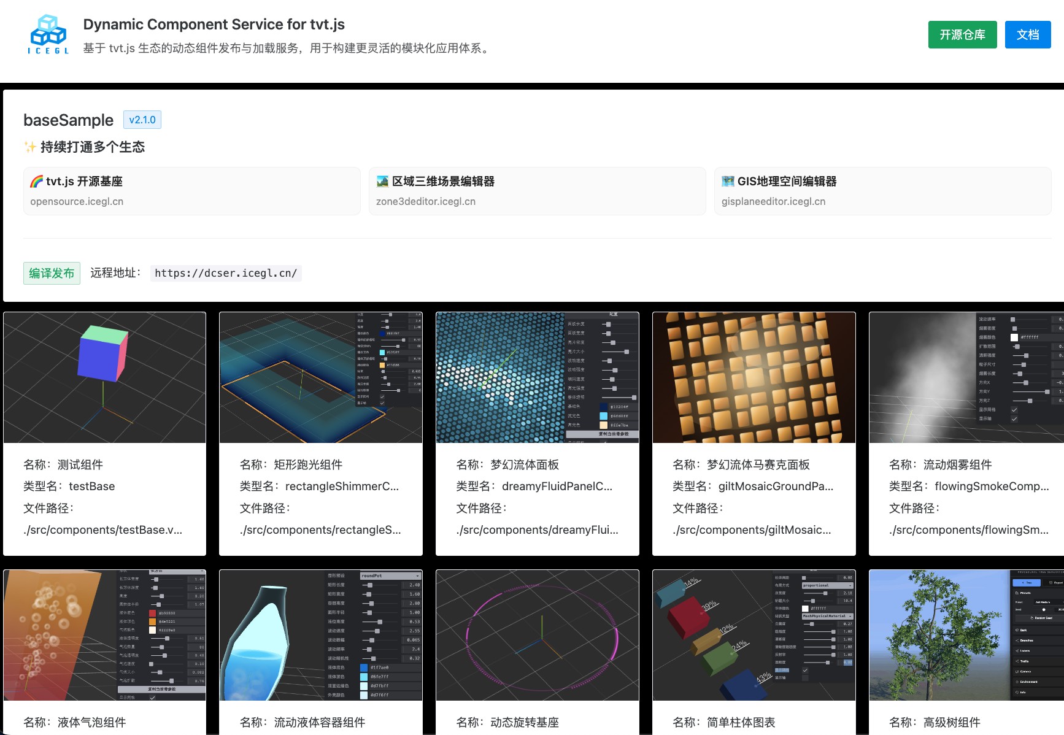1064x735 pixels.
Task: Click the landscape icon beside 区域三维场景编辑器
Action: (382, 182)
